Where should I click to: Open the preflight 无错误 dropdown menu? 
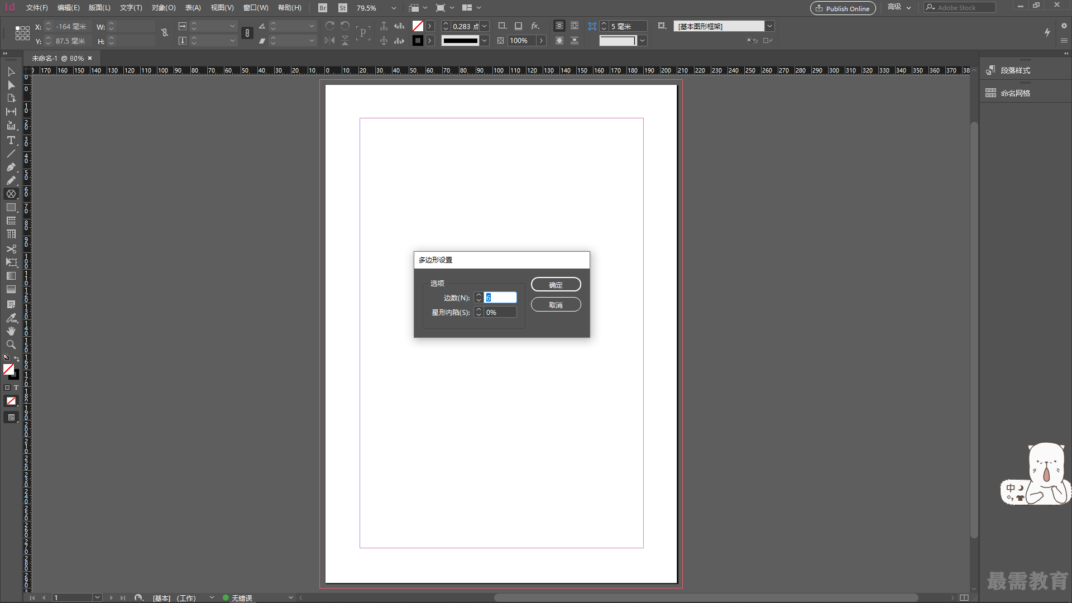pos(290,597)
